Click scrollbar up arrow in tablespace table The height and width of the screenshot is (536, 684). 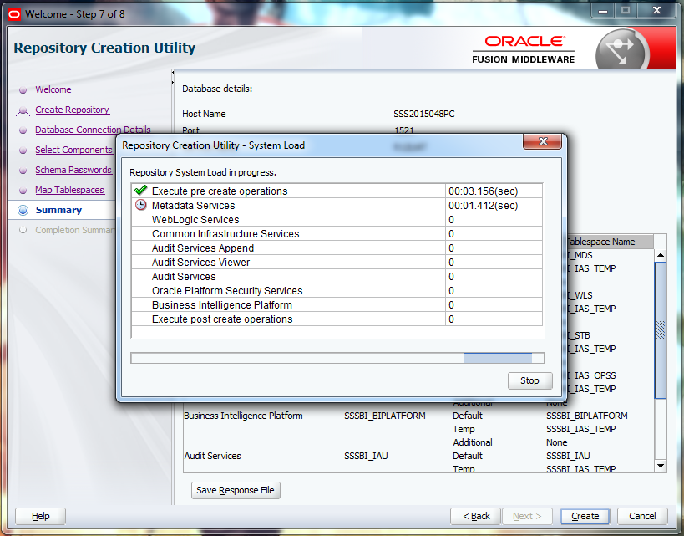(x=661, y=255)
